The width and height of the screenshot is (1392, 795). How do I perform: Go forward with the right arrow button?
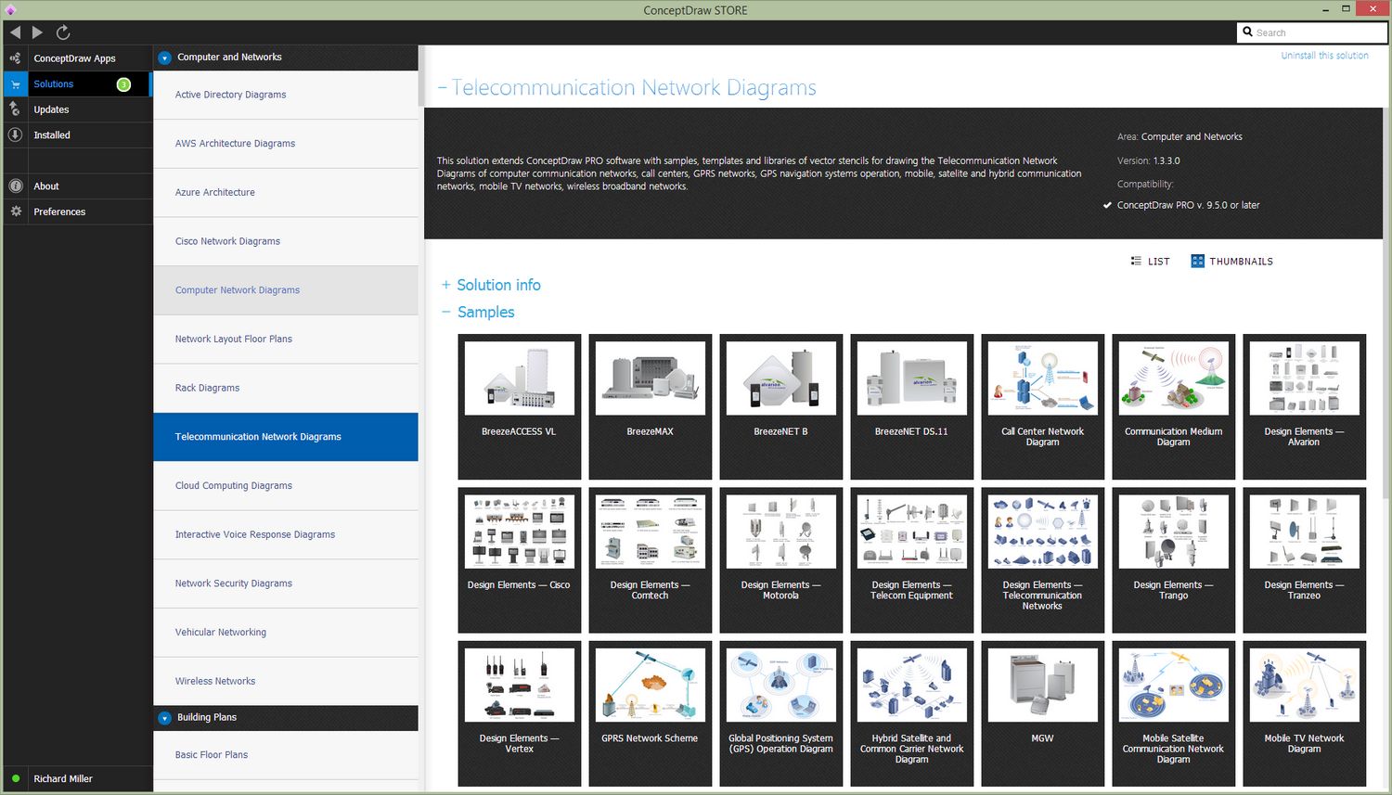pyautogui.click(x=37, y=32)
